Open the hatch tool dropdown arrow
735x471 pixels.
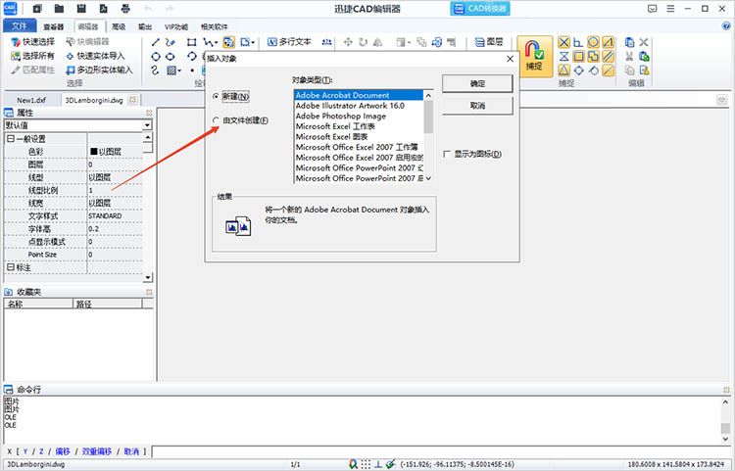coord(179,71)
